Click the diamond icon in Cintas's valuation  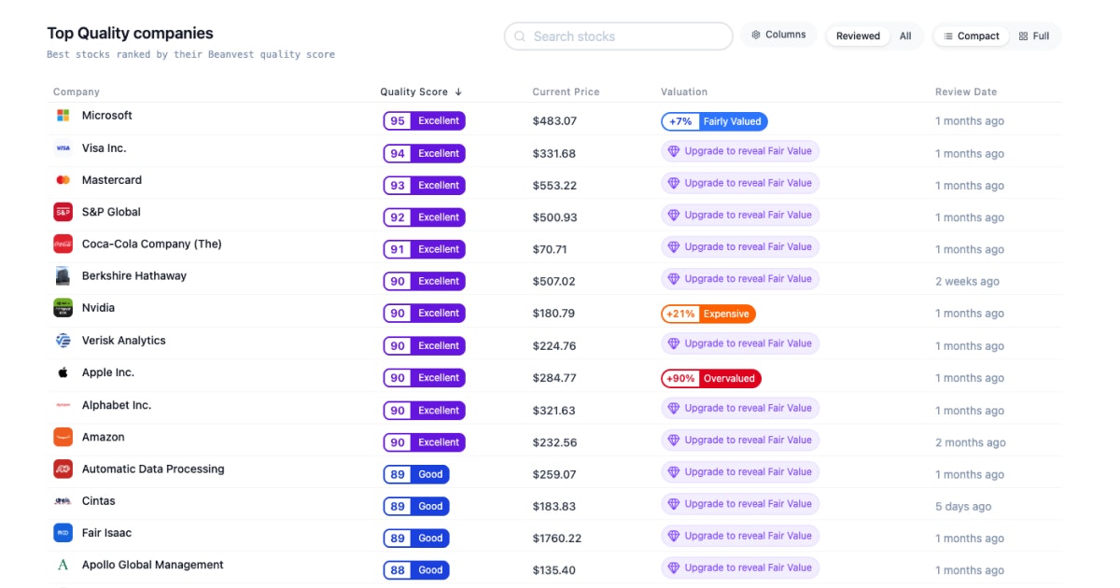(x=673, y=504)
